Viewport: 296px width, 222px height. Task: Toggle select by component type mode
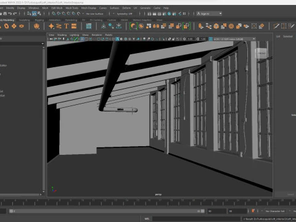(x=39, y=14)
